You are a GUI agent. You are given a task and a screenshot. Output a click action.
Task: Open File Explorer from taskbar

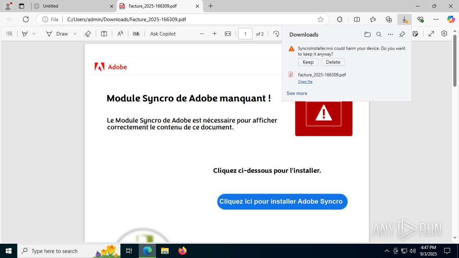(x=165, y=251)
